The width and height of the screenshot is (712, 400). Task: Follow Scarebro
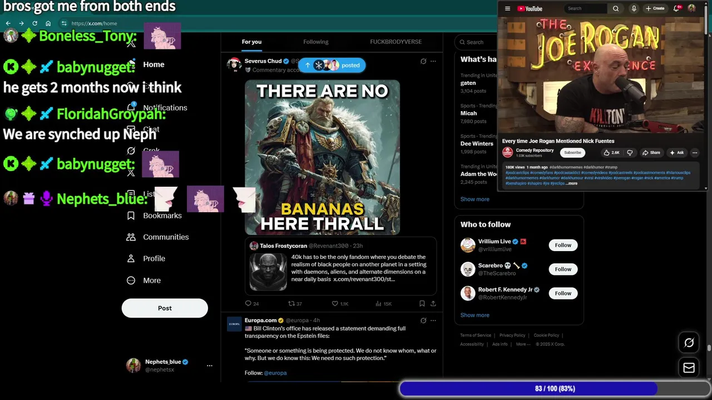[563, 269]
